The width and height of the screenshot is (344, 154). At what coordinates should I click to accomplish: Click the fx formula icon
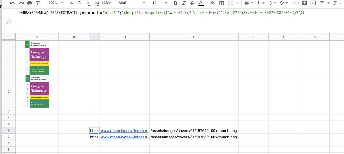point(9,21)
